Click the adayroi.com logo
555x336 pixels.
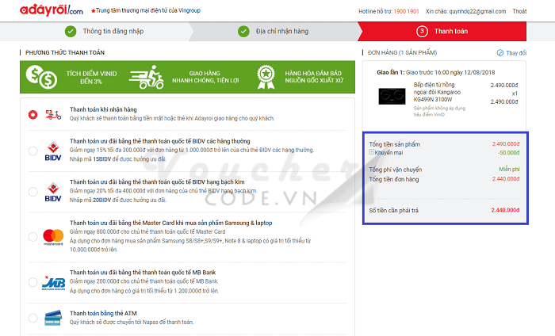[52, 10]
